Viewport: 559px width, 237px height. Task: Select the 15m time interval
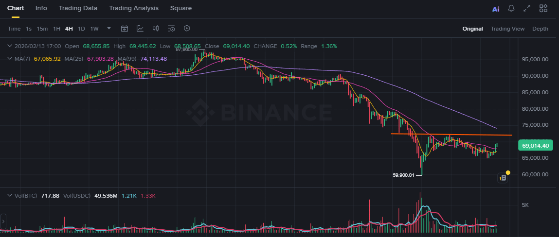42,29
